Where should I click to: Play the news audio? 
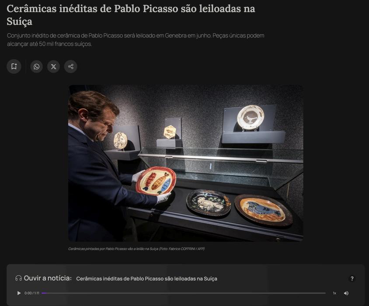click(x=19, y=293)
